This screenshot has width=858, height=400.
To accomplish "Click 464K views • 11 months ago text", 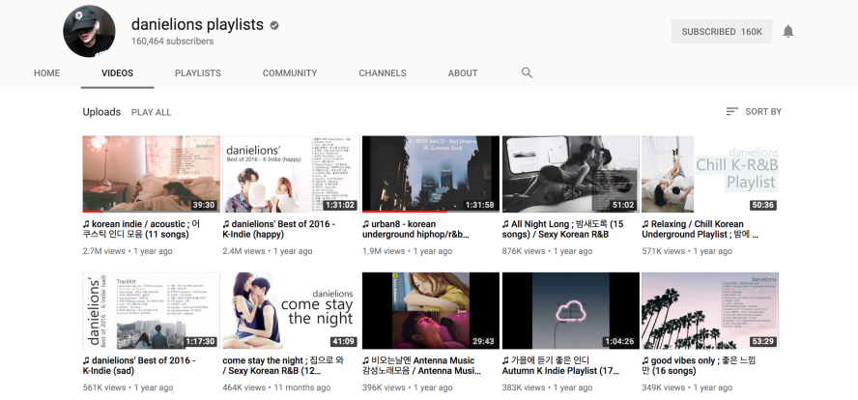I will click(276, 387).
